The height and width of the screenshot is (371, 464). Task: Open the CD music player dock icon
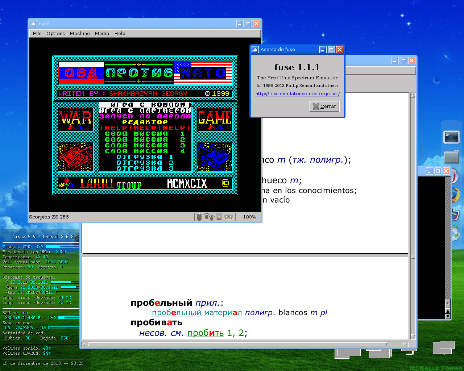[x=456, y=233]
